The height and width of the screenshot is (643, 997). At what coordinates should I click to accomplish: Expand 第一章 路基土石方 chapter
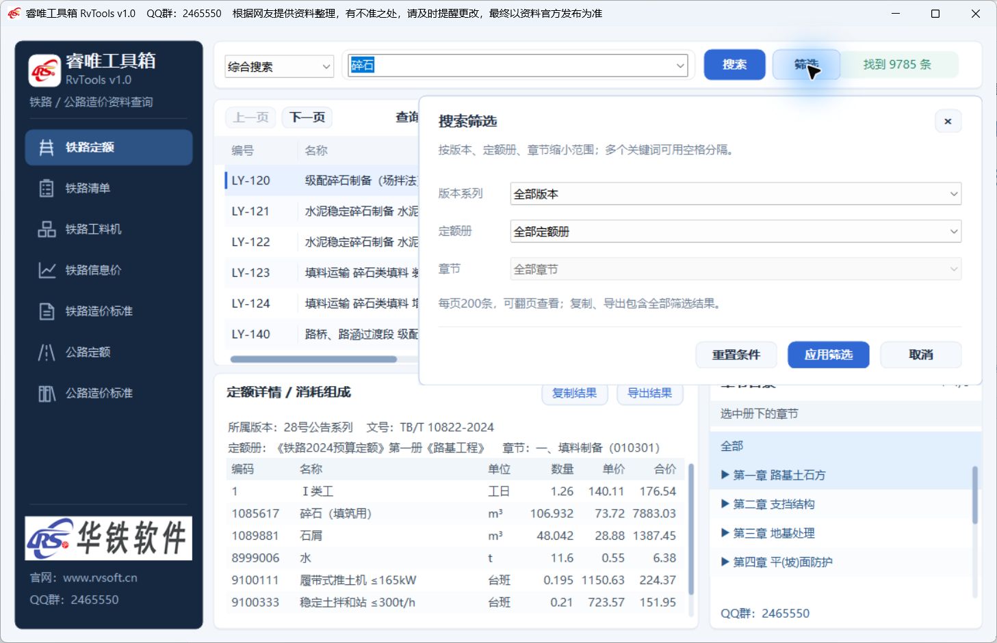[725, 475]
